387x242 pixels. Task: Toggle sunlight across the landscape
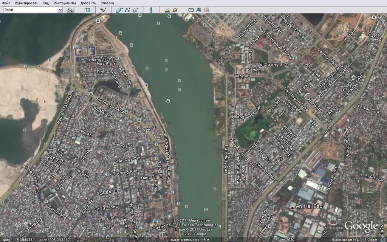point(167,10)
